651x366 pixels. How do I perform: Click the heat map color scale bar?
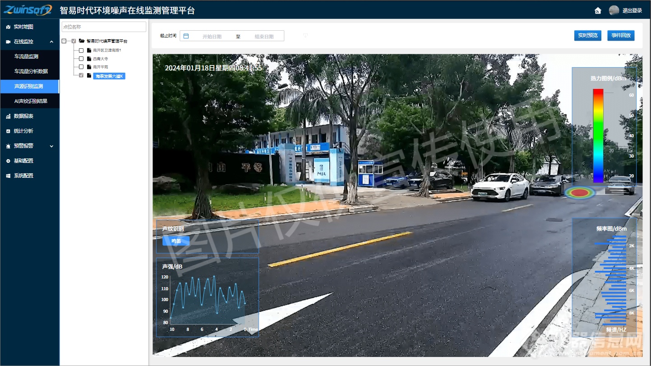coord(598,136)
